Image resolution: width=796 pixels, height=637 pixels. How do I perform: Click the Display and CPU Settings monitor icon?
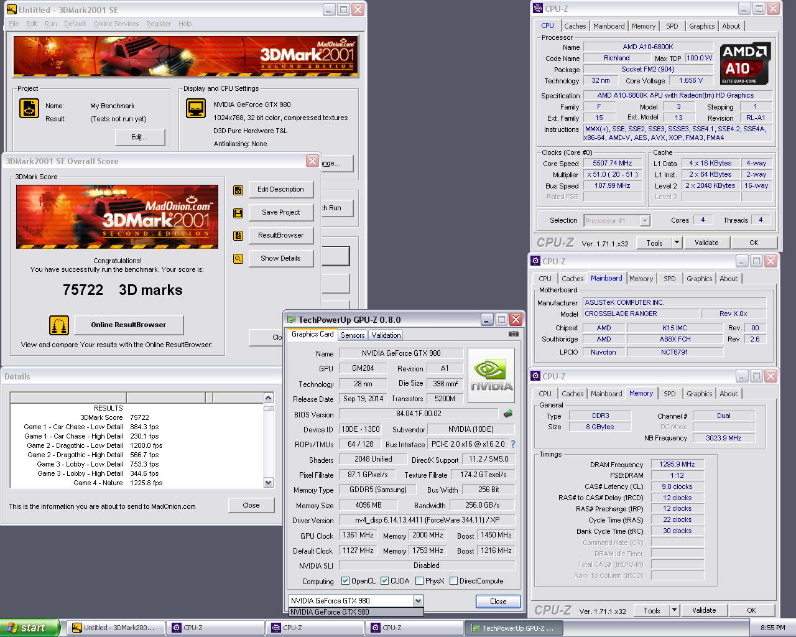tap(196, 108)
